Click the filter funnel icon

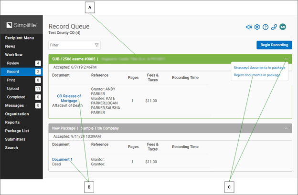pyautogui.click(x=96, y=45)
